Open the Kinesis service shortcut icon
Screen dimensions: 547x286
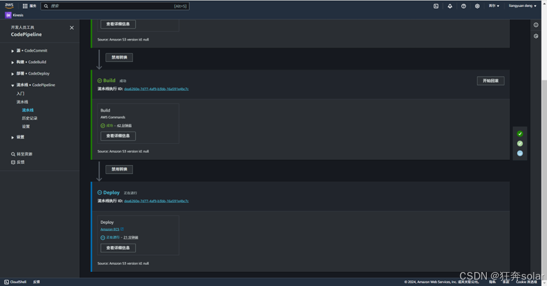tap(8, 15)
